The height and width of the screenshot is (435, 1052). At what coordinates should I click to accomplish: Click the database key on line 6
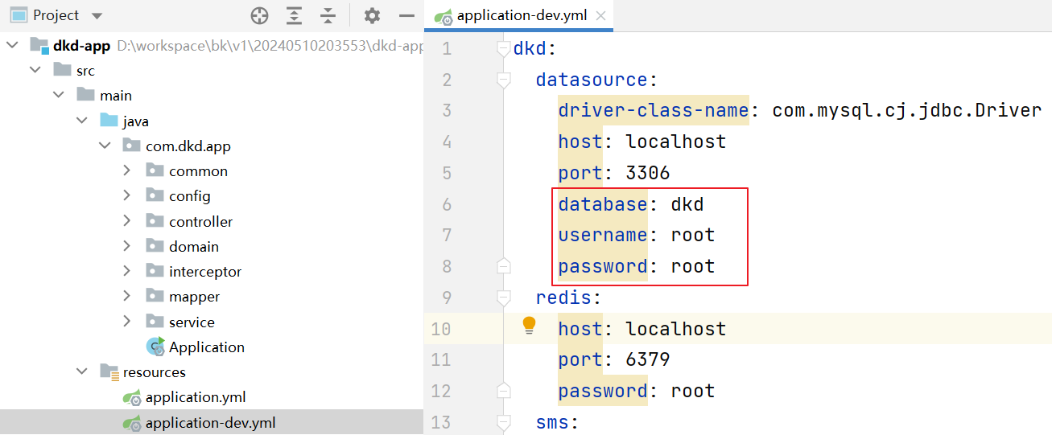tap(602, 204)
